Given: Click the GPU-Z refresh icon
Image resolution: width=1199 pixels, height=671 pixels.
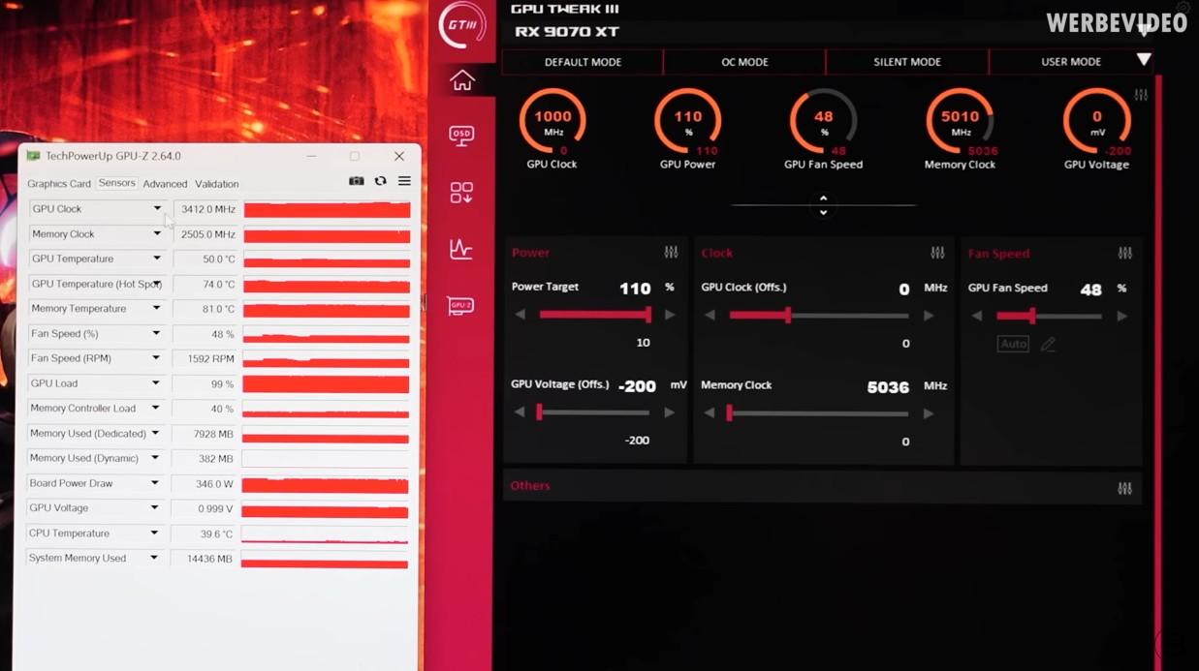Looking at the screenshot, I should pyautogui.click(x=380, y=182).
